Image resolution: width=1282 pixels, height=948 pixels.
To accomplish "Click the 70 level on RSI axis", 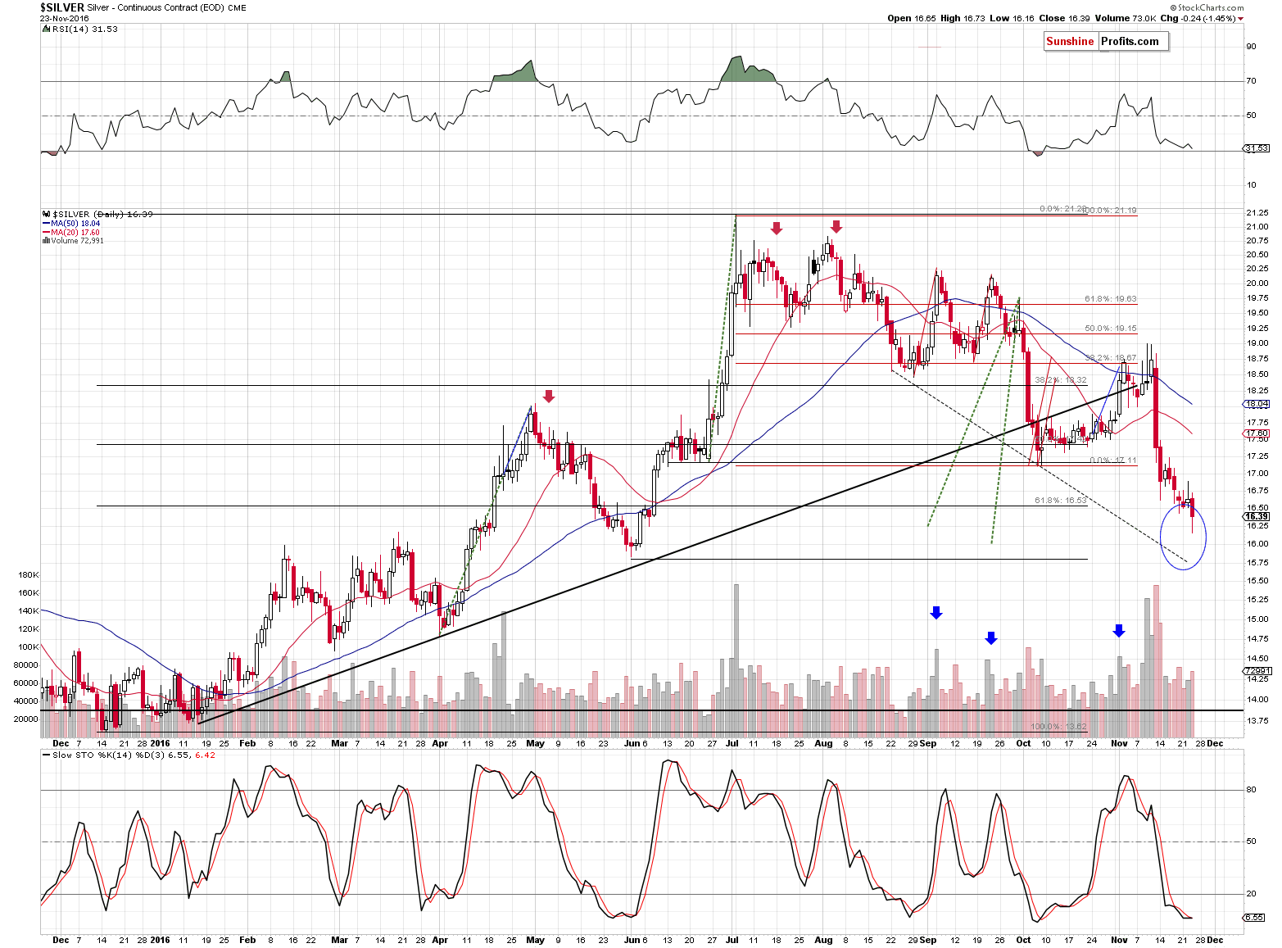I will tap(1251, 81).
